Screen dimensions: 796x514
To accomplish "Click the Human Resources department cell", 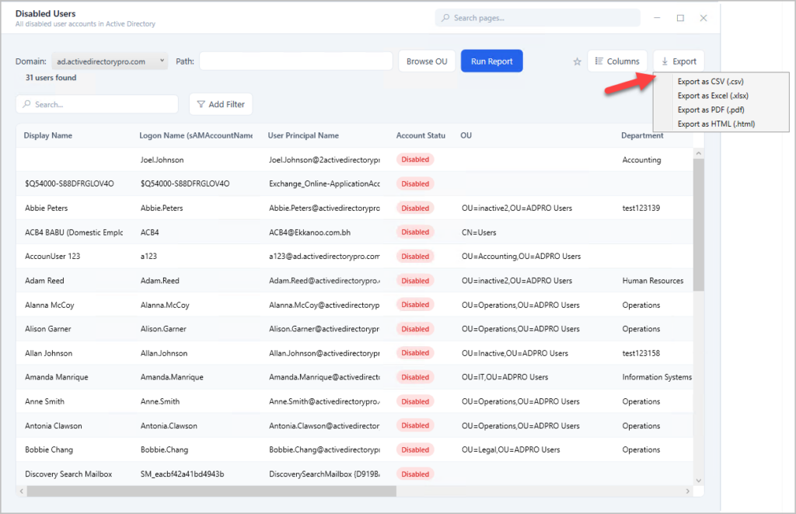I will (x=653, y=281).
